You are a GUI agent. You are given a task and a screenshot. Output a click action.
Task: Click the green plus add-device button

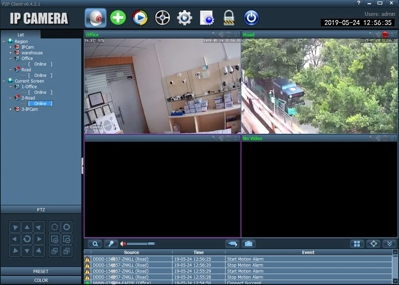click(x=118, y=18)
